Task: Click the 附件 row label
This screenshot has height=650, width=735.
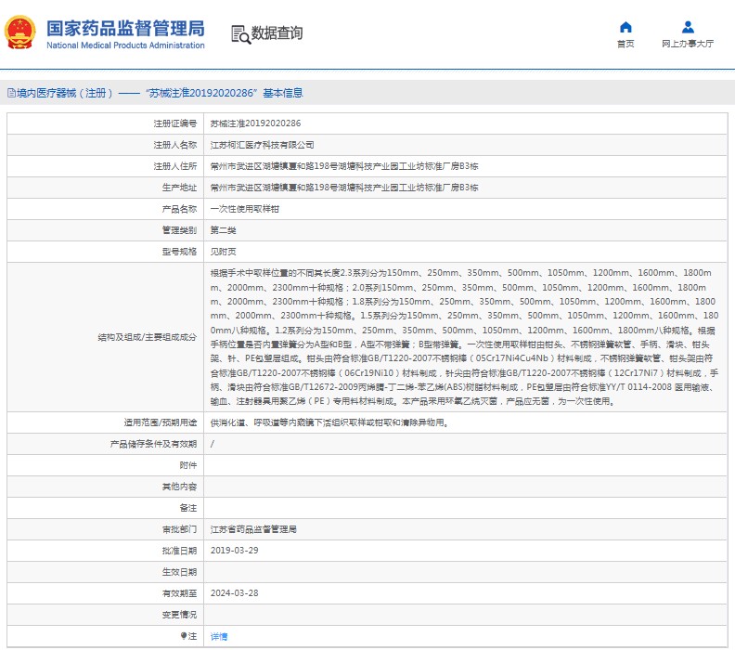Action: (188, 465)
